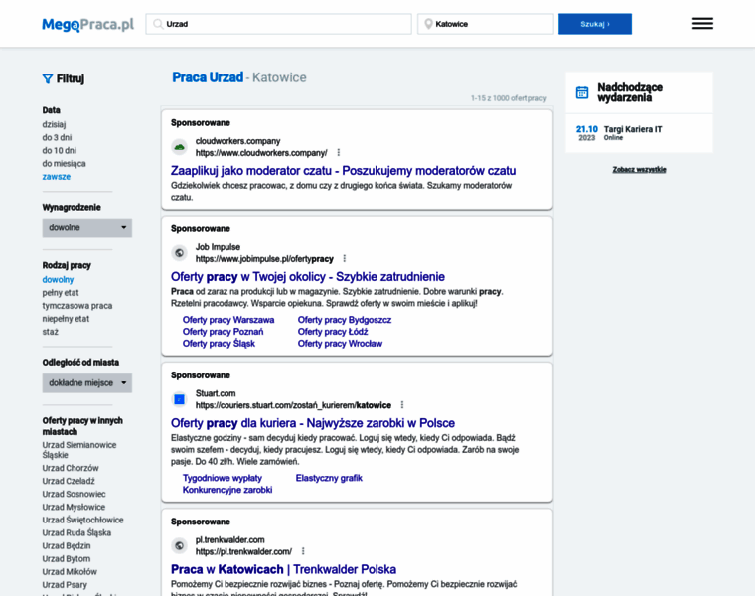Click the location pin icon
Screen dimensions: 755x596
tap(428, 24)
